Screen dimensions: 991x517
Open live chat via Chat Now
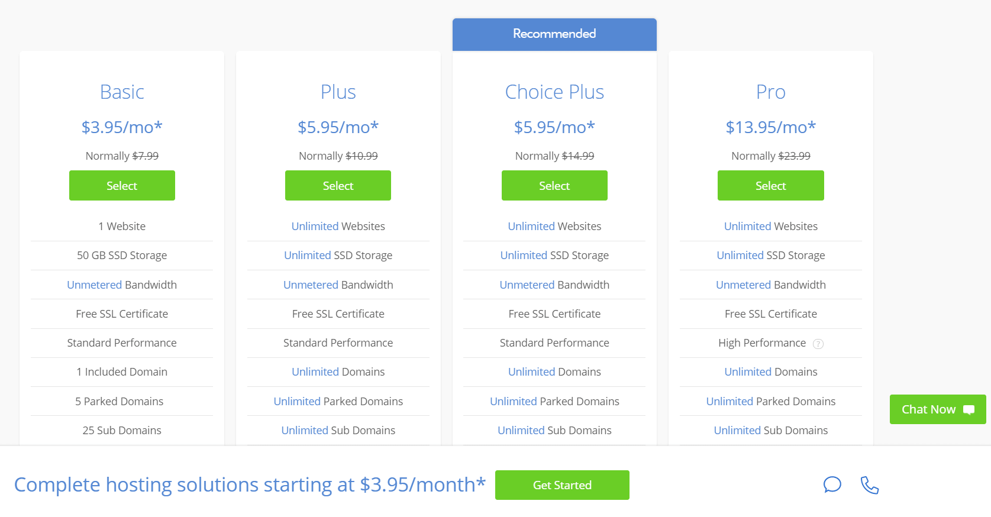929,409
